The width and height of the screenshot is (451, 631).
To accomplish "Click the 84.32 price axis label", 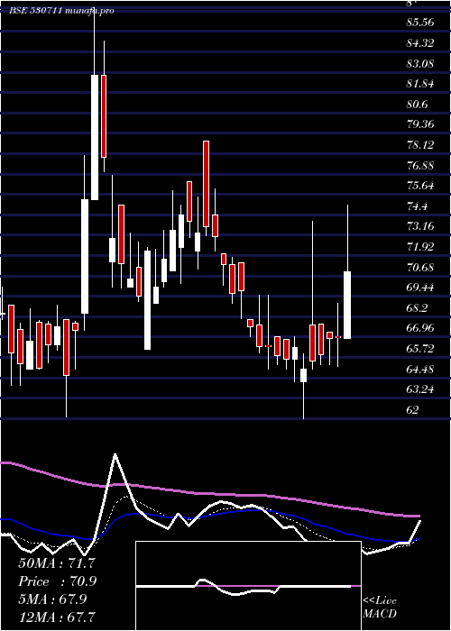I will tap(420, 42).
